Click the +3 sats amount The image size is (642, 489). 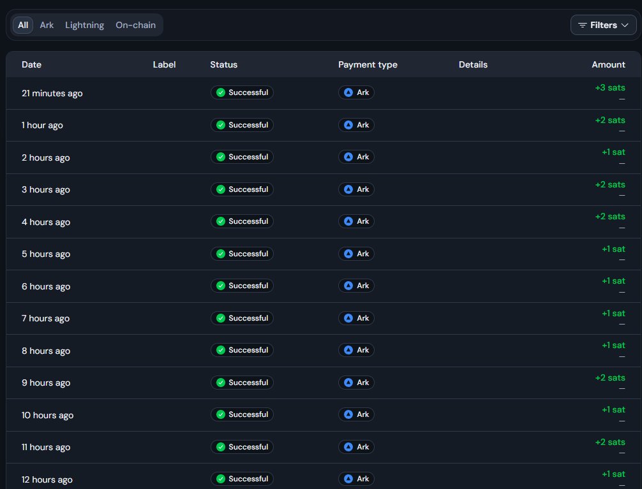[x=610, y=87]
